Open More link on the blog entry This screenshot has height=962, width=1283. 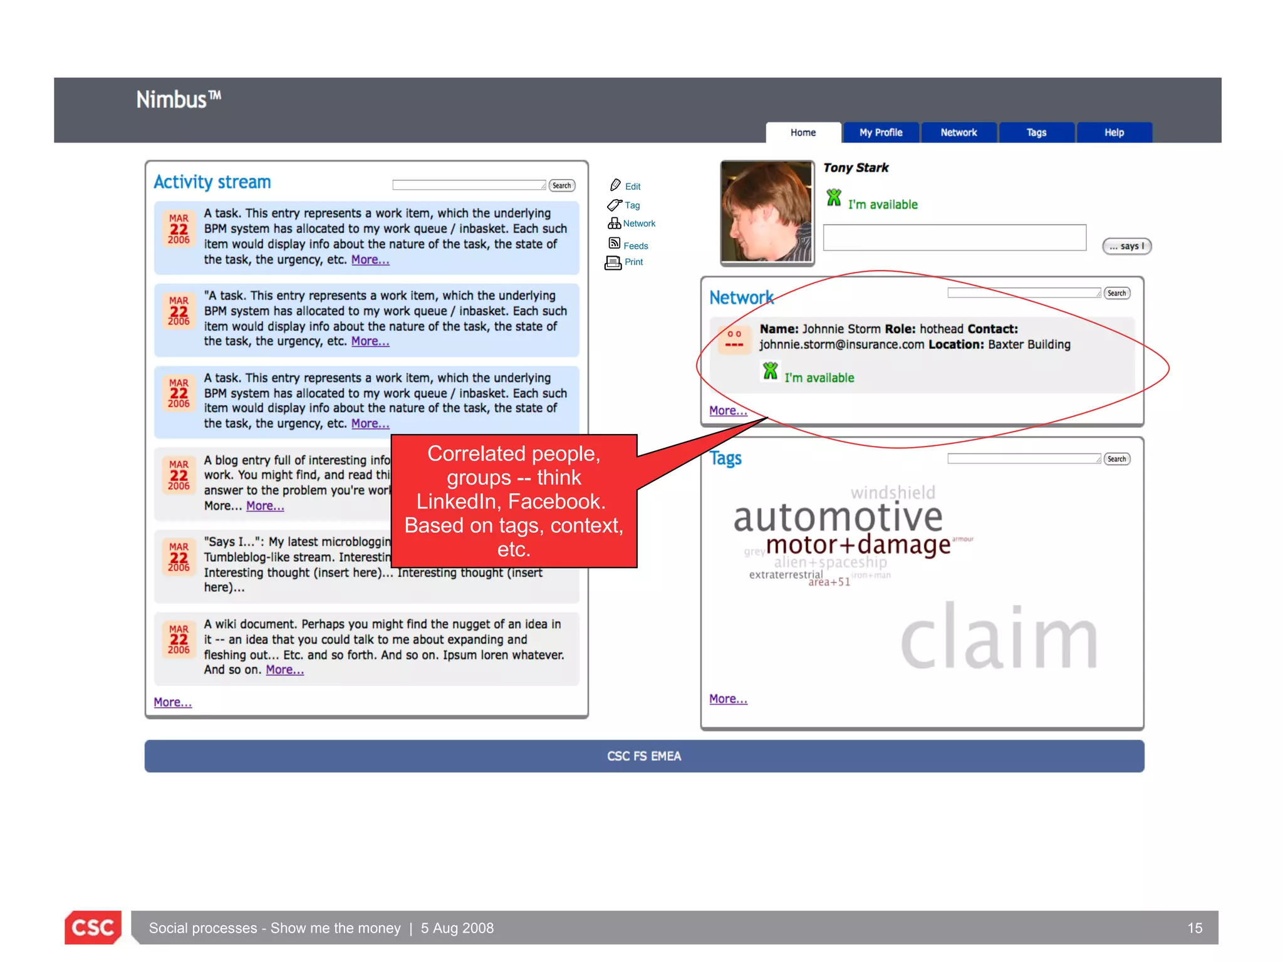point(265,505)
